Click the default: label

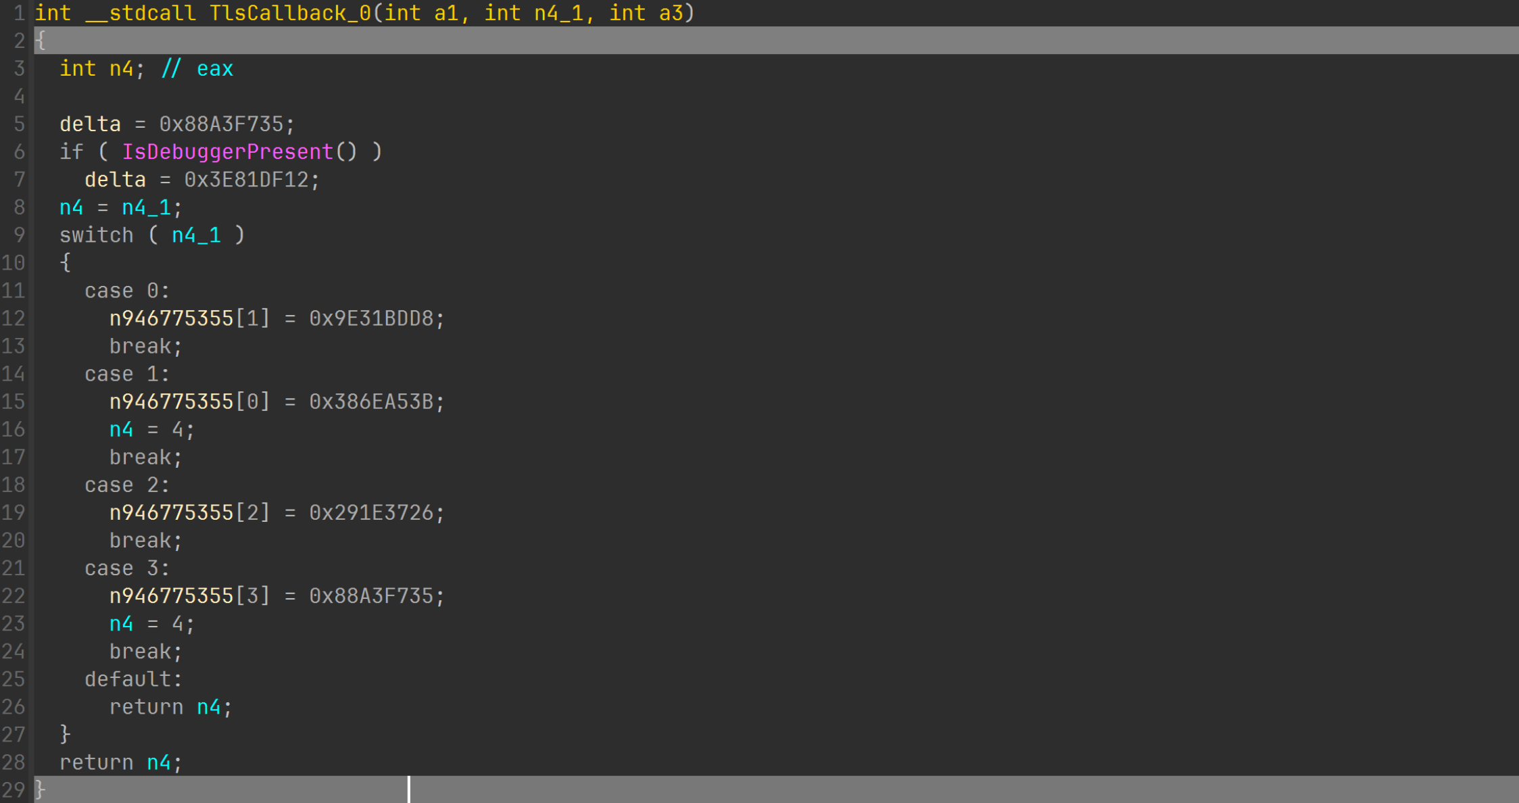[133, 679]
